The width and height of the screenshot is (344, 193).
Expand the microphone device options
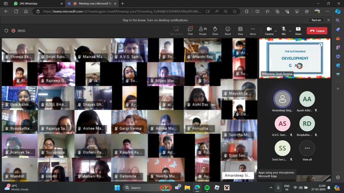[290, 31]
